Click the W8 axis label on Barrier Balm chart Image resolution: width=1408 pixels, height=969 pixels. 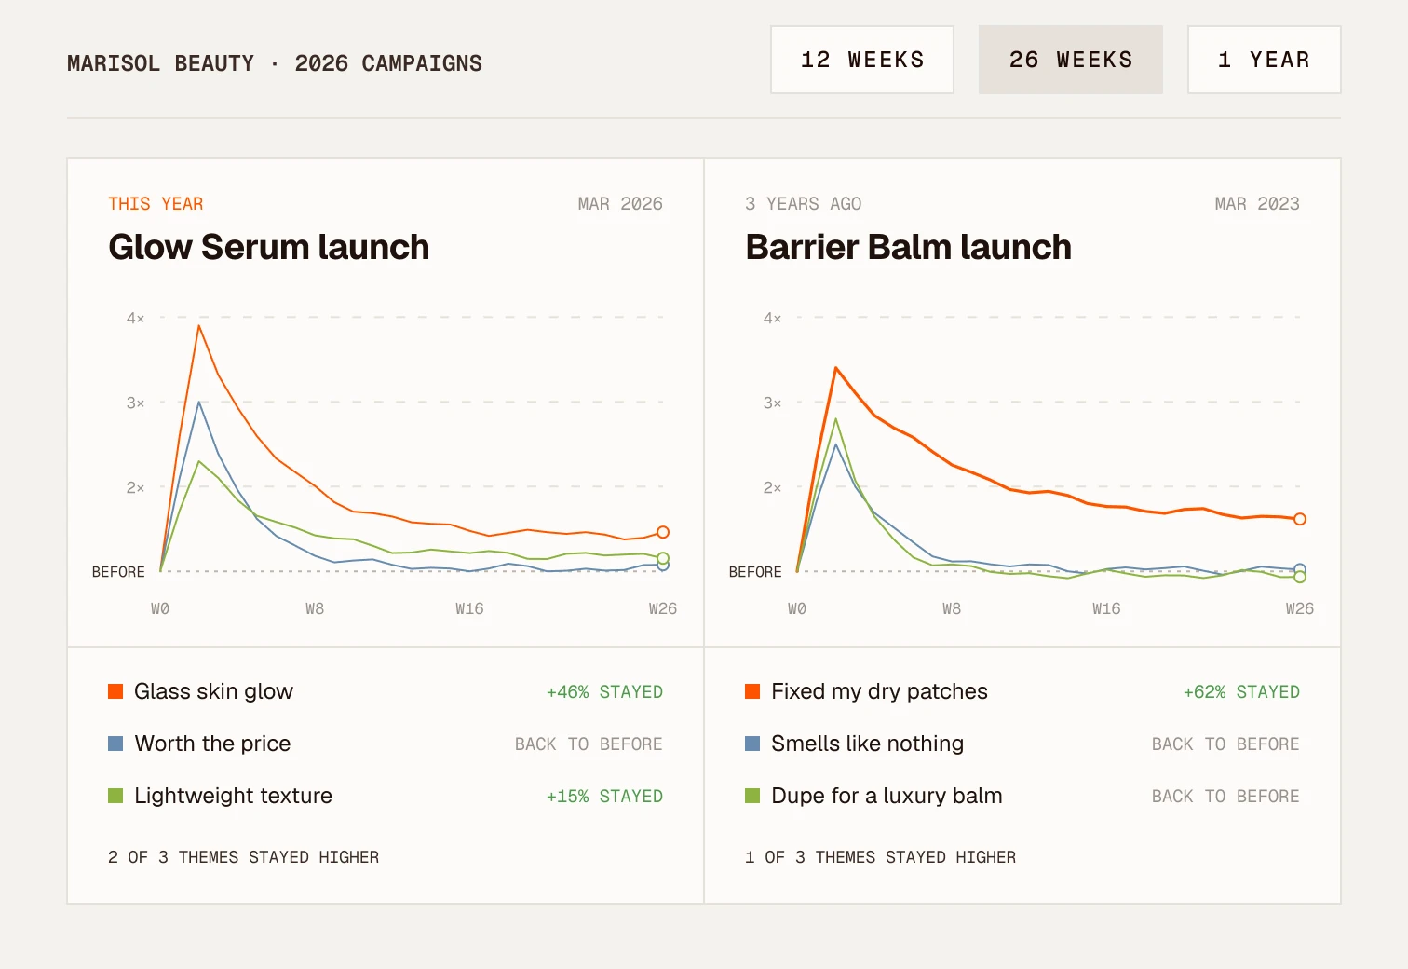(952, 608)
